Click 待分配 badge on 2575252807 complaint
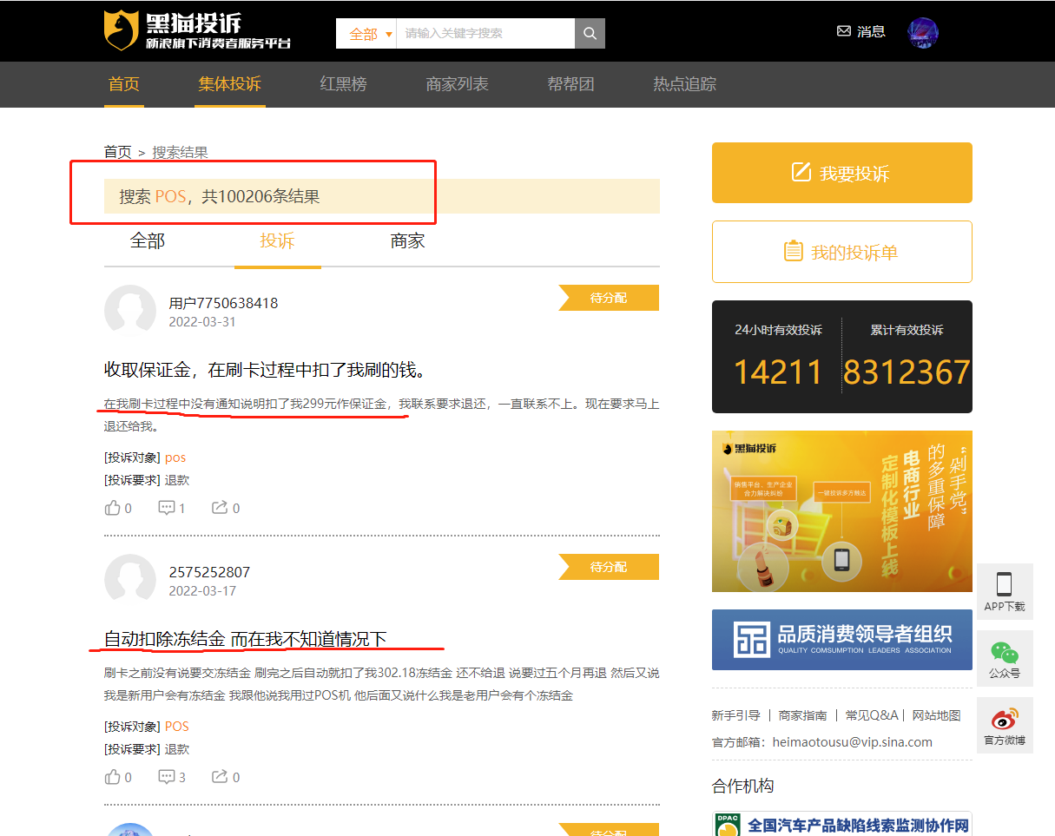The height and width of the screenshot is (836, 1055). (608, 567)
